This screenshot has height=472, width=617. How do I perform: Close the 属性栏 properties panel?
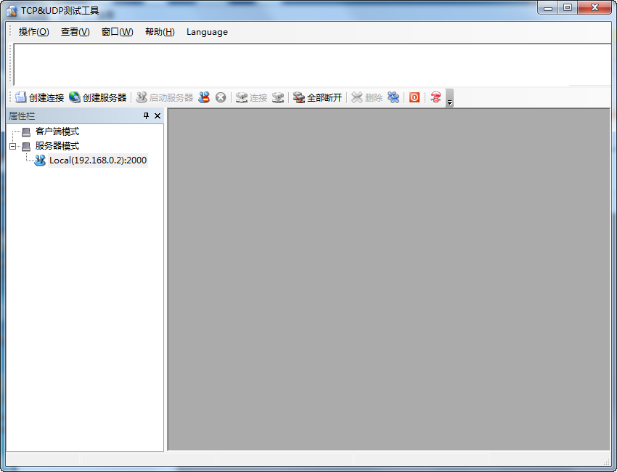pyautogui.click(x=158, y=115)
